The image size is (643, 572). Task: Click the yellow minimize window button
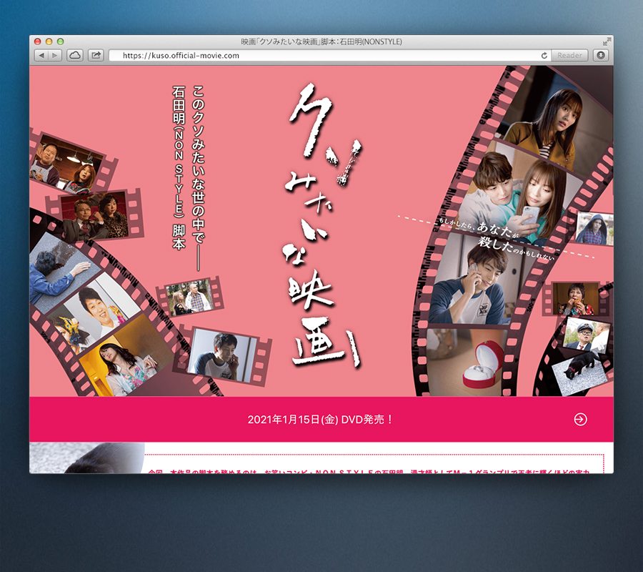click(49, 41)
